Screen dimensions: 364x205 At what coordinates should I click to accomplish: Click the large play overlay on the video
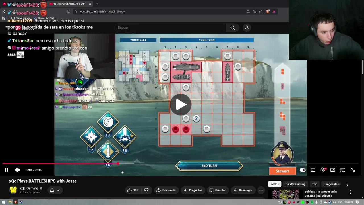[x=181, y=104]
